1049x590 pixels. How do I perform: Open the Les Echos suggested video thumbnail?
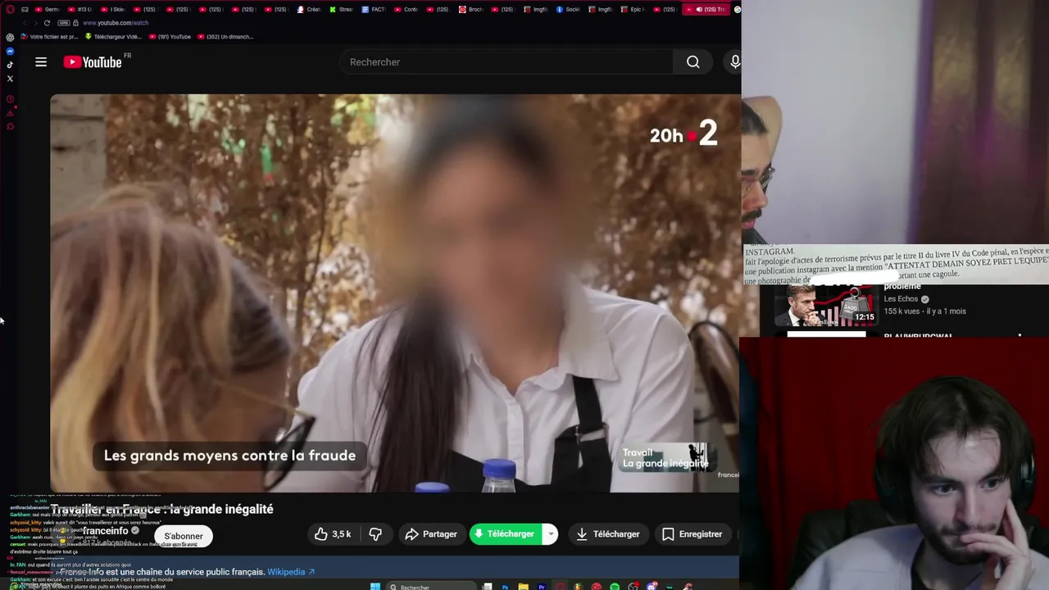point(826,305)
